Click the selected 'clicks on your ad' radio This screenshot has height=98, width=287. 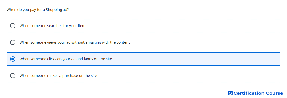point(13,59)
